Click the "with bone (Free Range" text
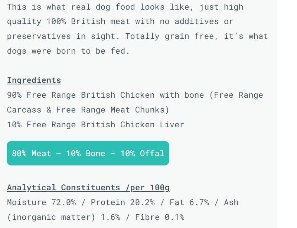This screenshot has height=228, width=297. point(211,95)
